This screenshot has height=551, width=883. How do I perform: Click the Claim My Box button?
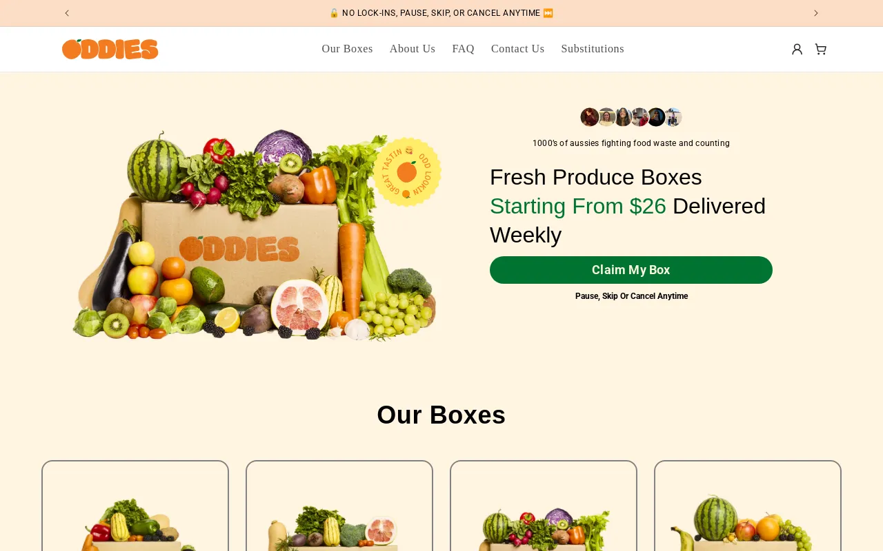coord(631,270)
